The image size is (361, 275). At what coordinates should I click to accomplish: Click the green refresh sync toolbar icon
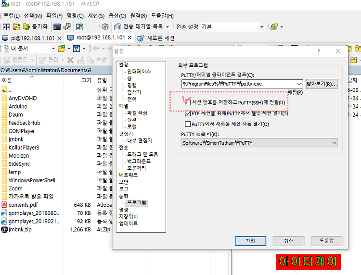pos(79,27)
